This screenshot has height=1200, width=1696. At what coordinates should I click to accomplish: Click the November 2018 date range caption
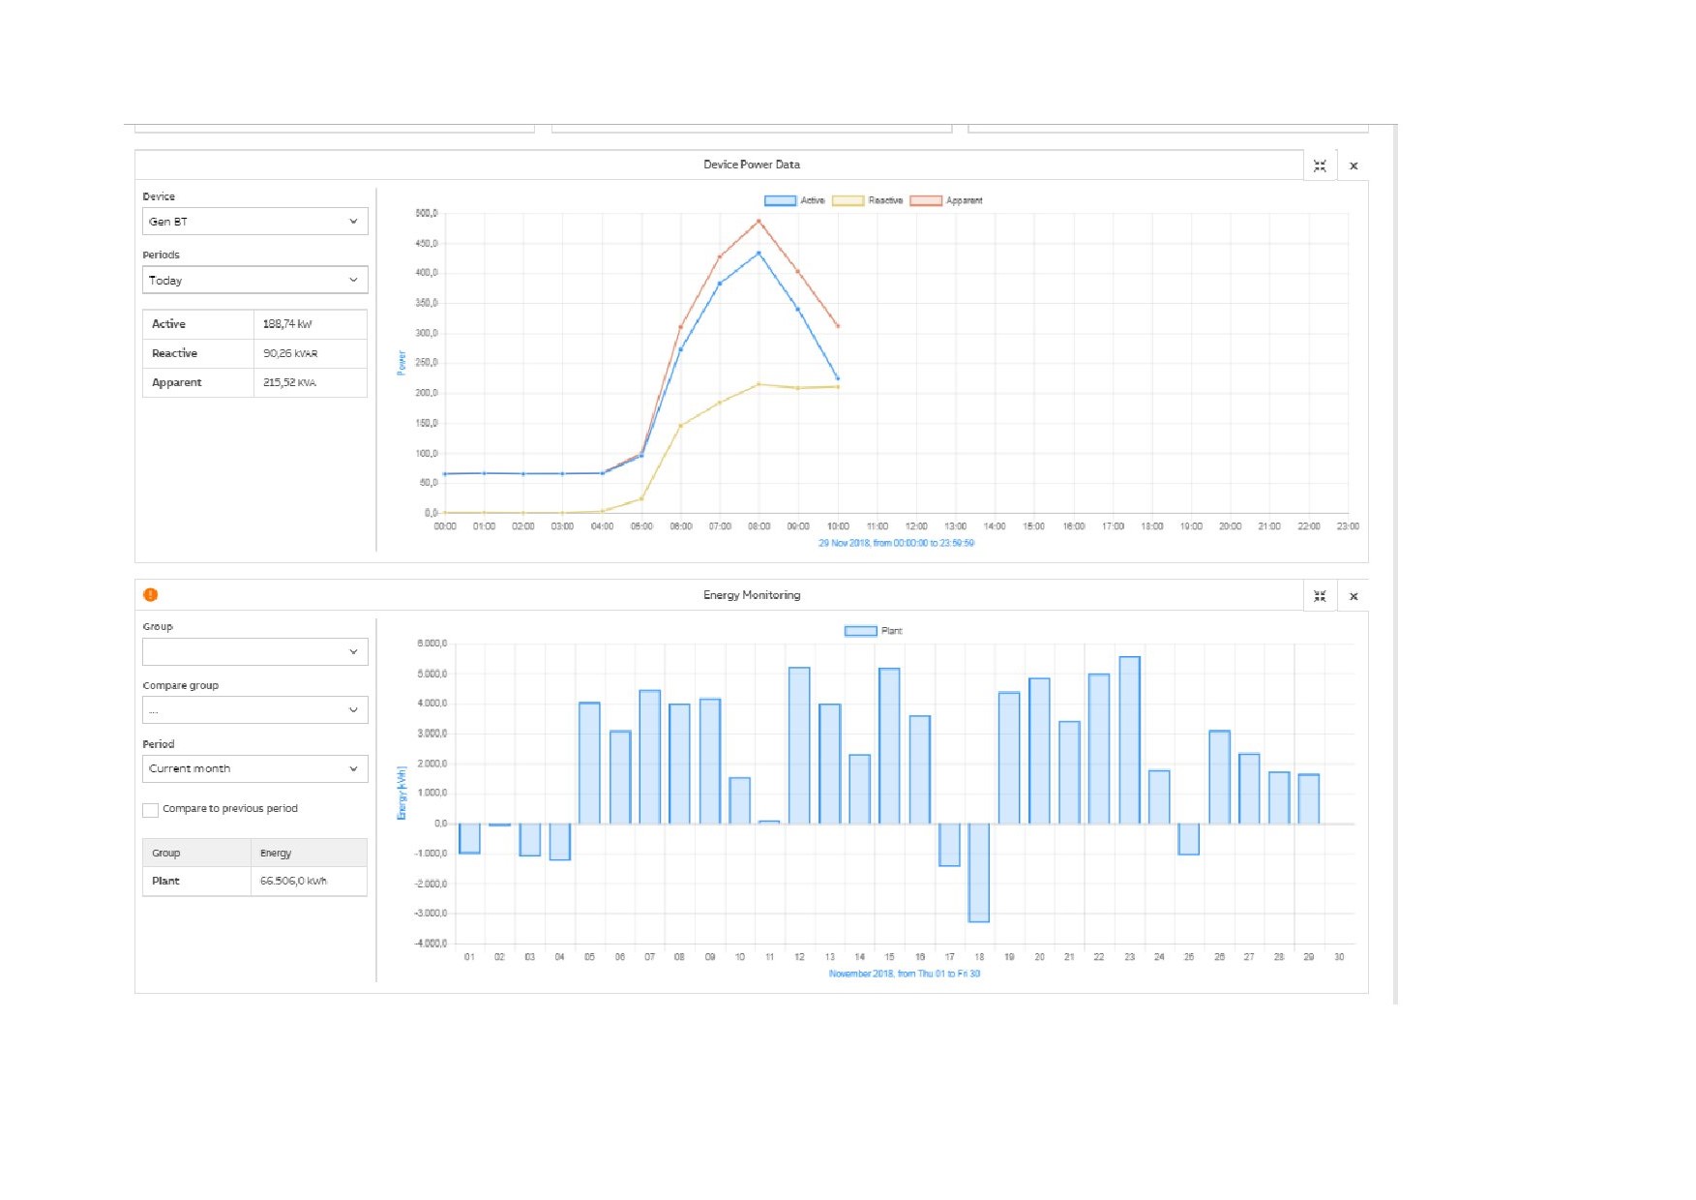pyautogui.click(x=905, y=974)
